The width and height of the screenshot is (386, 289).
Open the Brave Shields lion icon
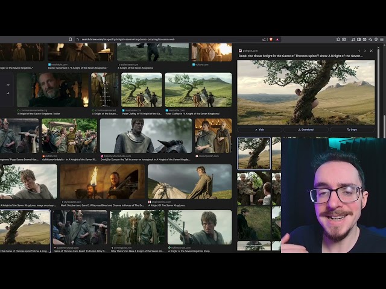(271, 39)
